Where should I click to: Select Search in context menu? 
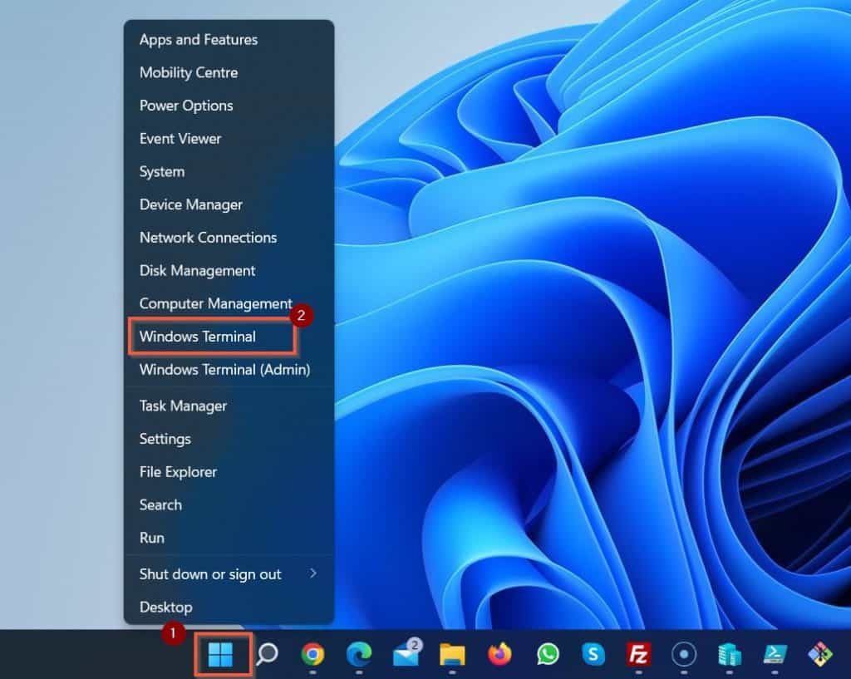229,504
